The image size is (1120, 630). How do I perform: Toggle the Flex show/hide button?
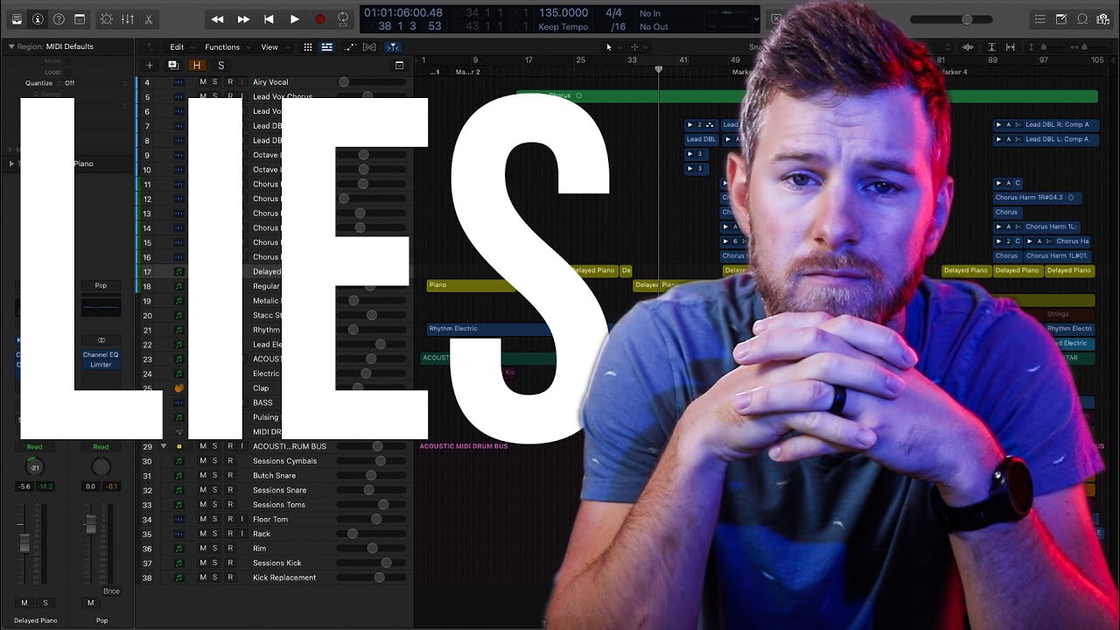tap(369, 47)
